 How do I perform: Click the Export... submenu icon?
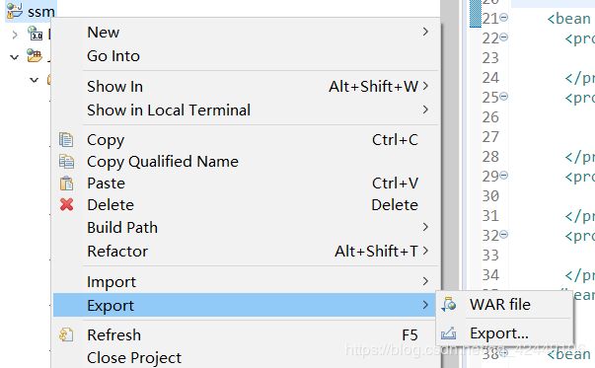coord(449,333)
